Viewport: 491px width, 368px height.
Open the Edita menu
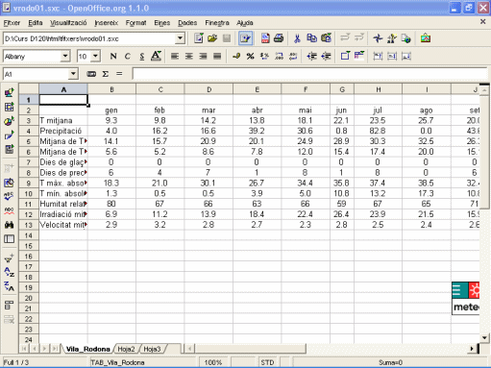tap(36, 23)
